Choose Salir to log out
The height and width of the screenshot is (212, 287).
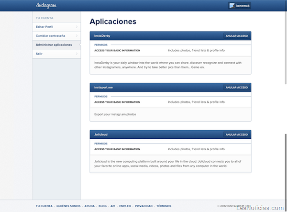pyautogui.click(x=56, y=54)
